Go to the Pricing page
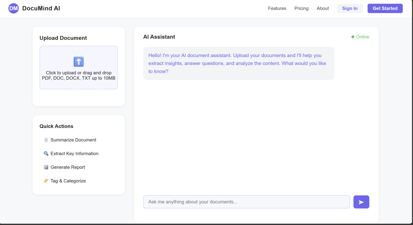The height and width of the screenshot is (225, 413). coord(301,8)
